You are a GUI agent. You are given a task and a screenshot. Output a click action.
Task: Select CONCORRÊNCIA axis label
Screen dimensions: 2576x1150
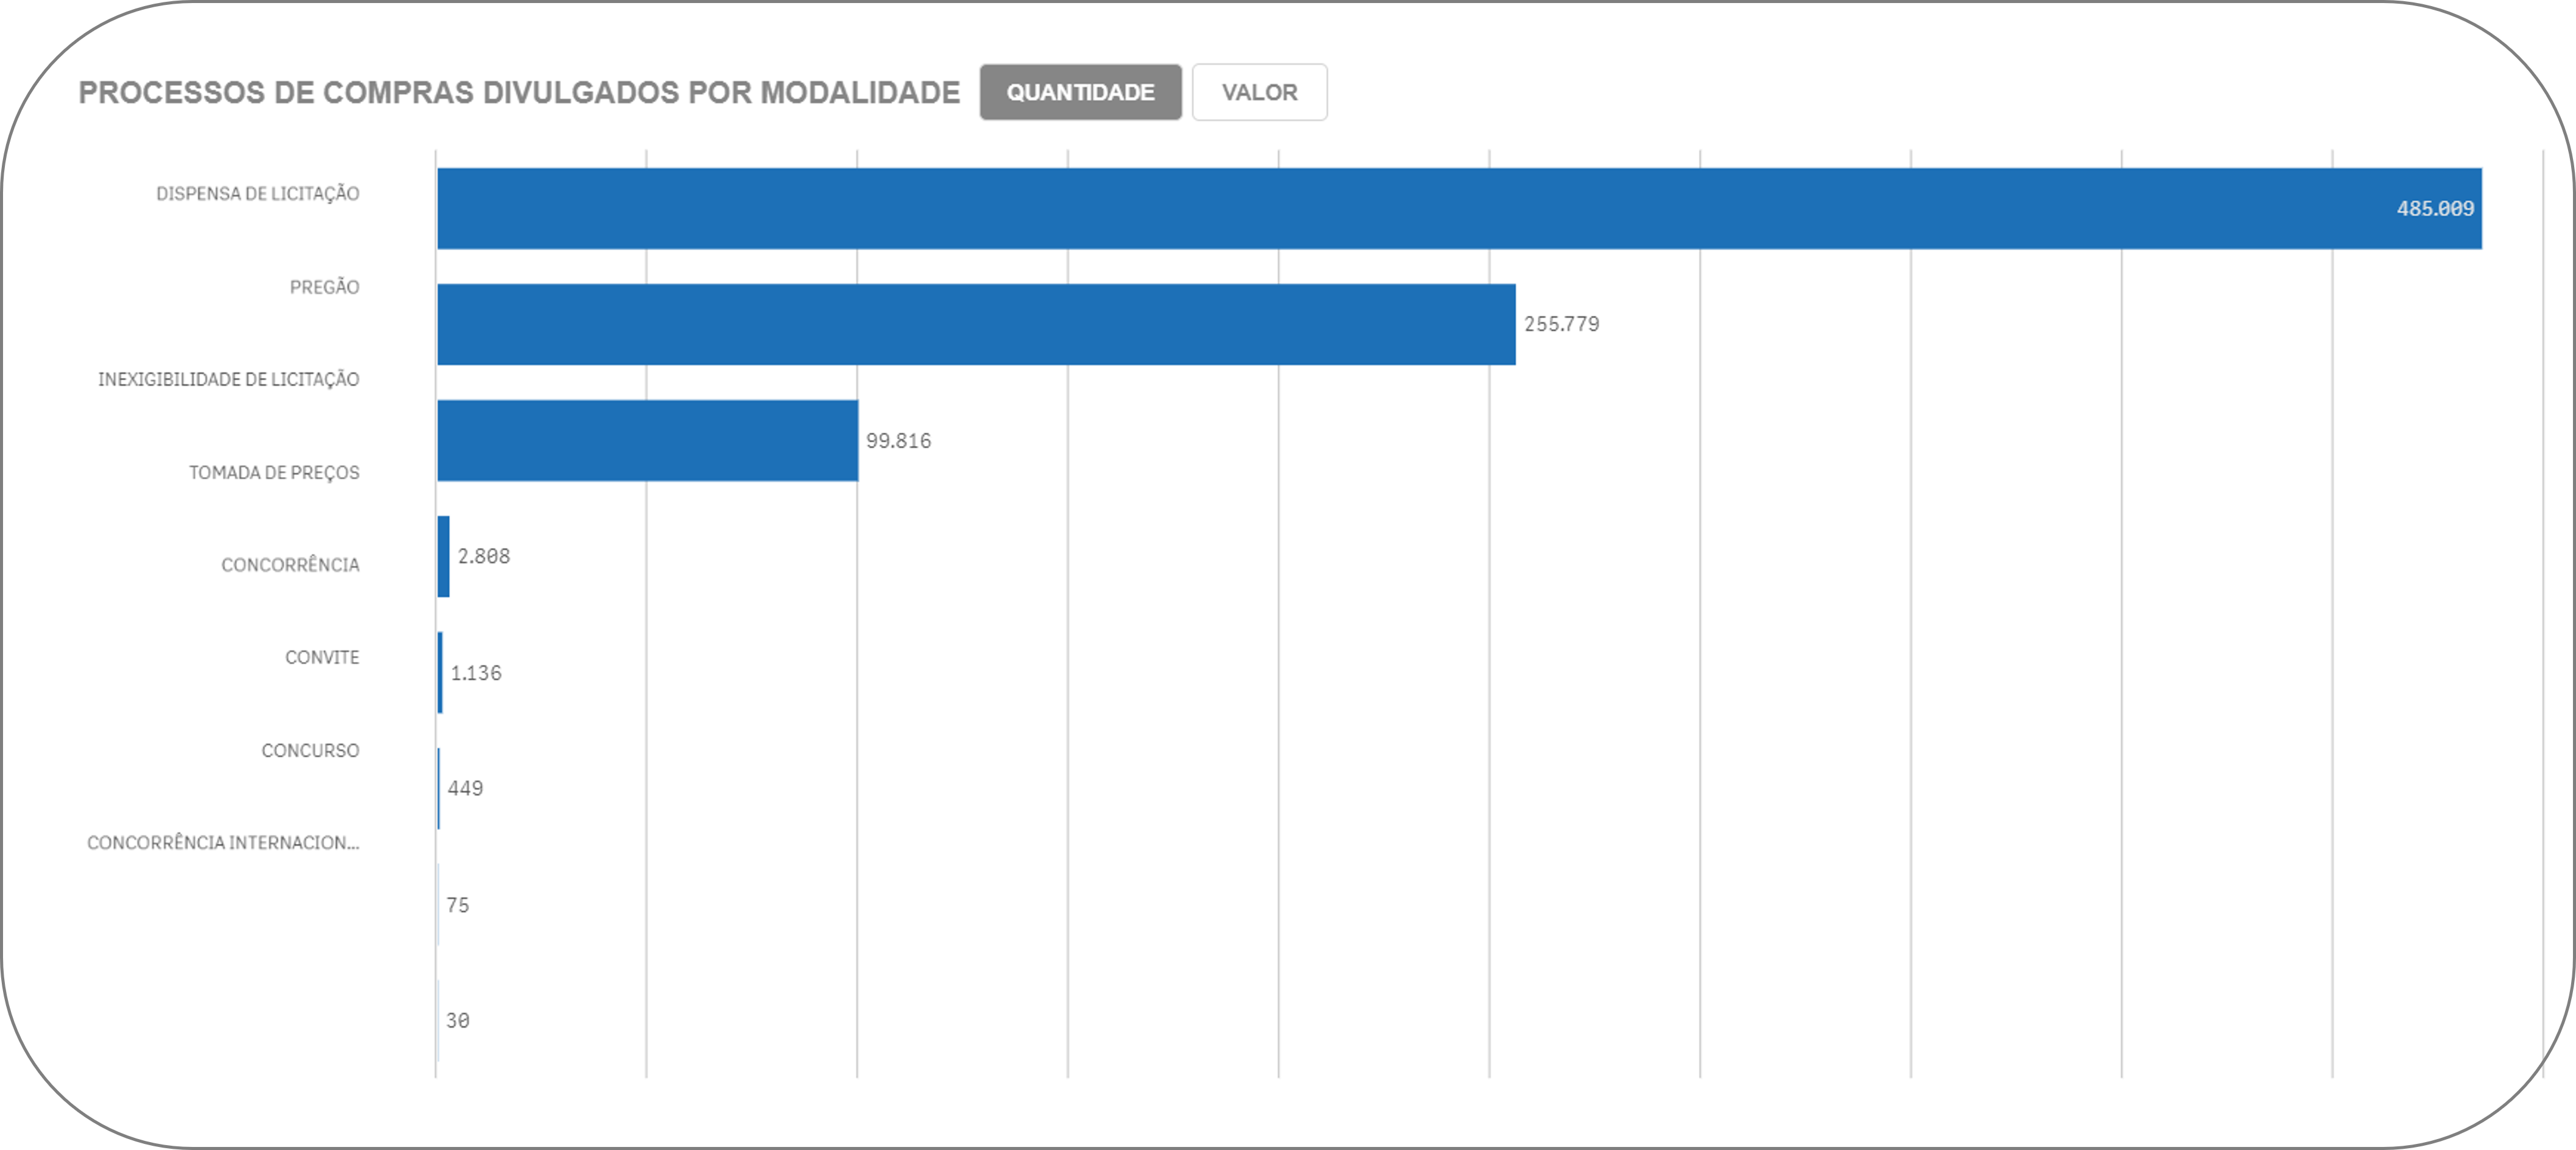click(290, 565)
